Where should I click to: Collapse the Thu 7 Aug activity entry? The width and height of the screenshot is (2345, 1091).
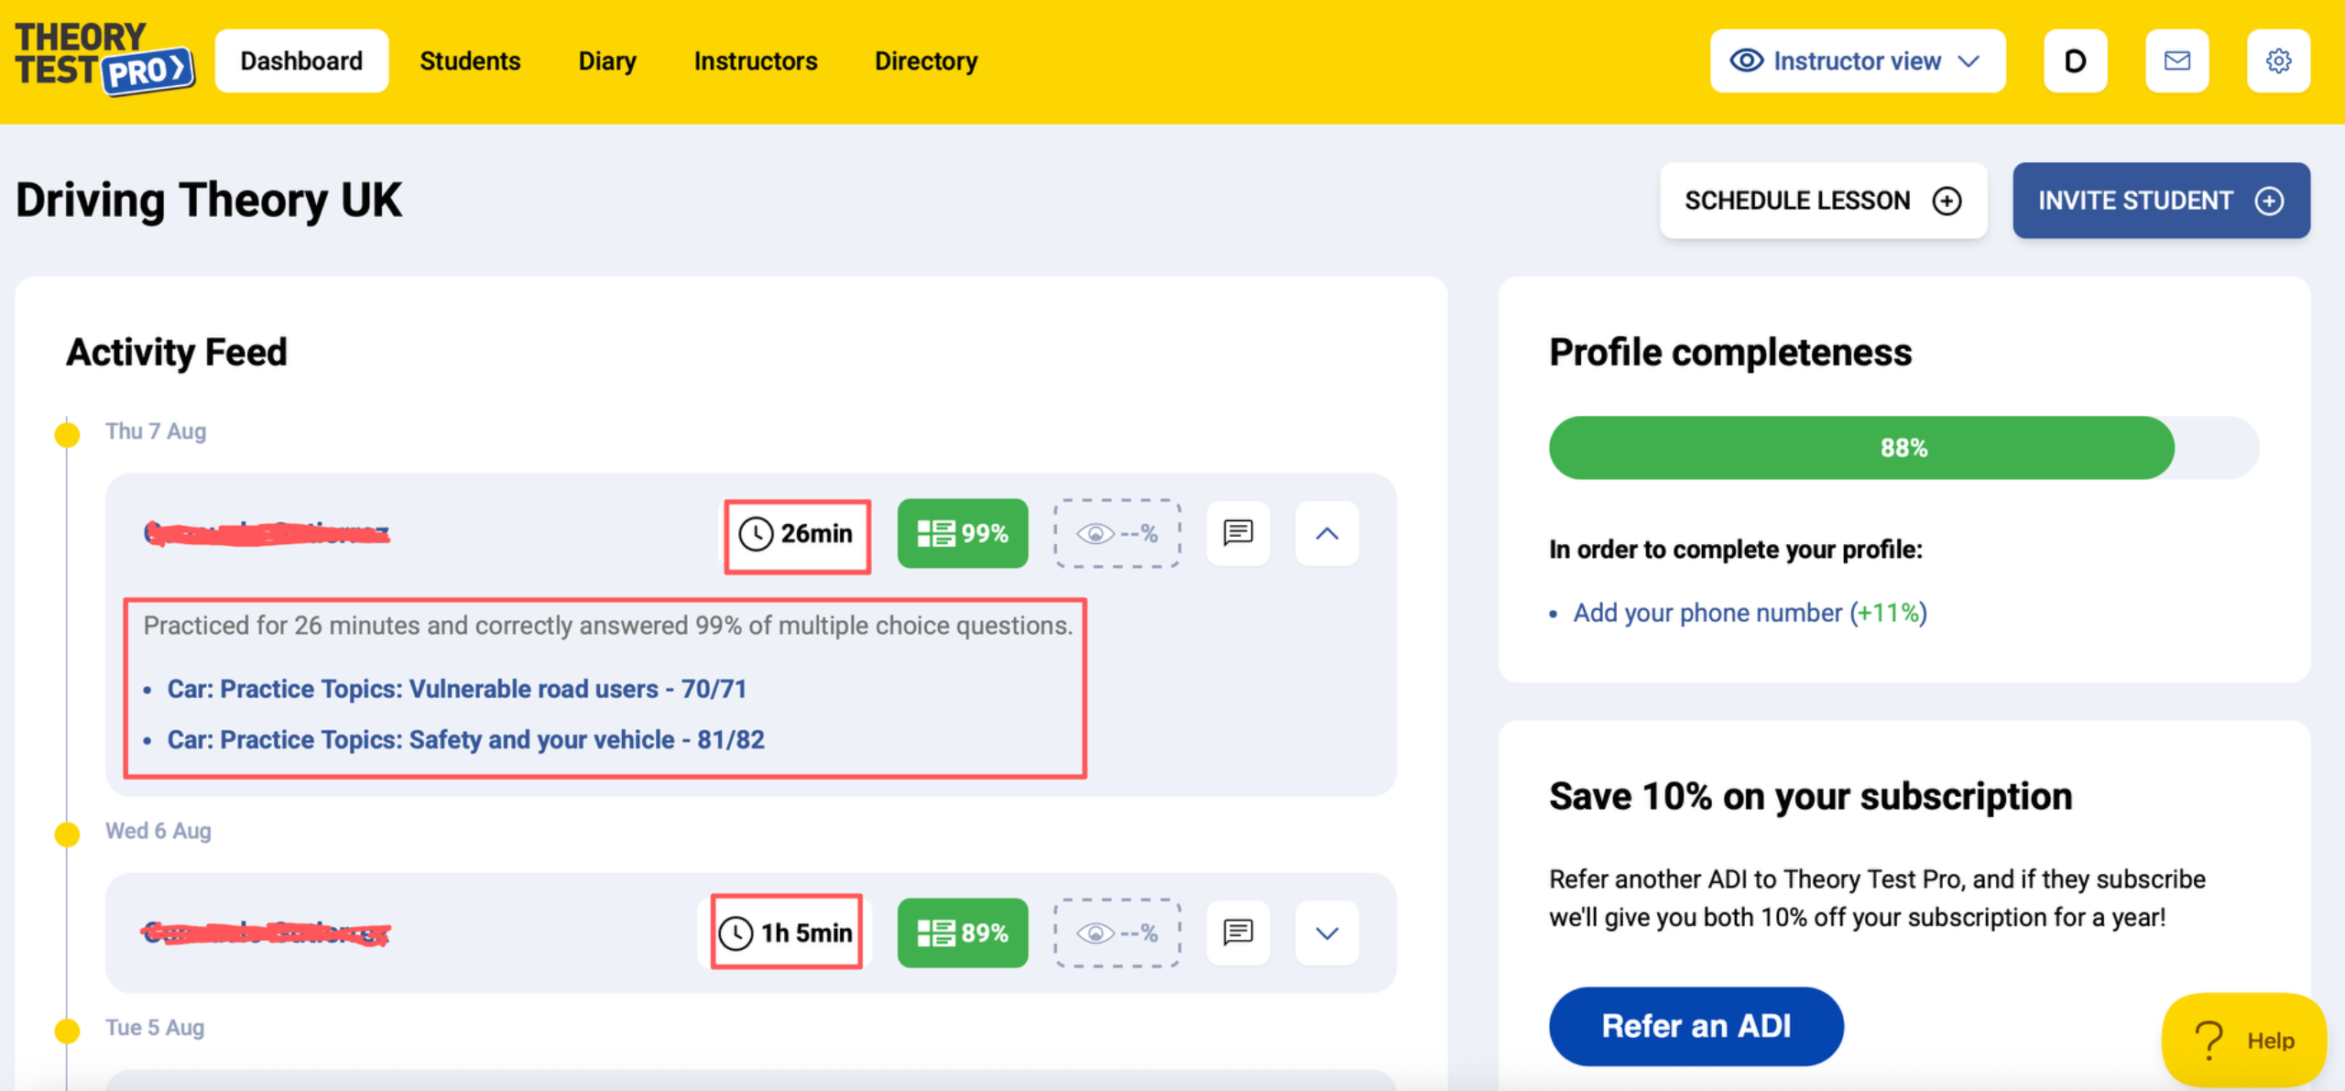[1326, 533]
